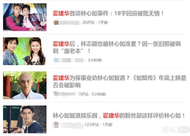Viewport: 190px width, 136px height.
Task: Click red 霍建华 keyword in third headline
Action: pyautogui.click(x=61, y=78)
